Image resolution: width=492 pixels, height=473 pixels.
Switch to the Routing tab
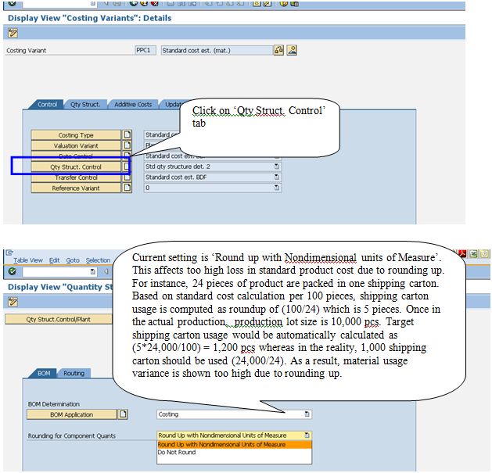74,374
